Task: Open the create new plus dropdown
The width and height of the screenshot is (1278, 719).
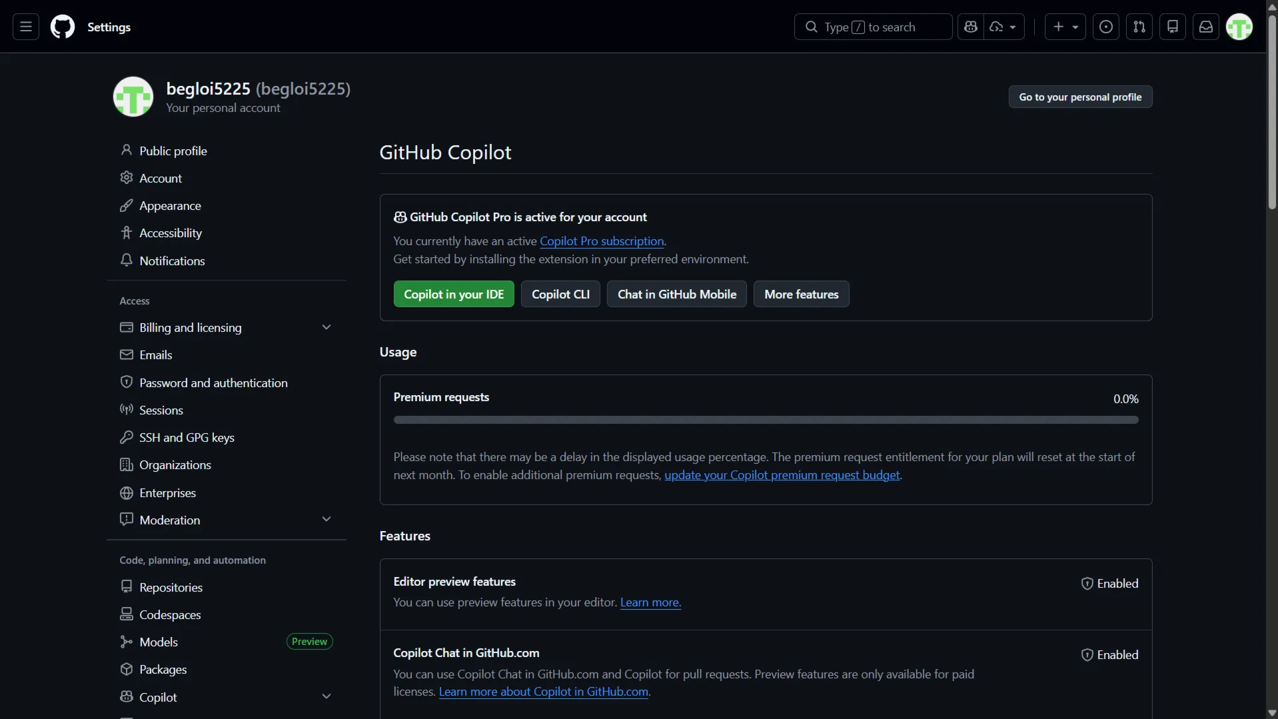Action: pos(1065,27)
